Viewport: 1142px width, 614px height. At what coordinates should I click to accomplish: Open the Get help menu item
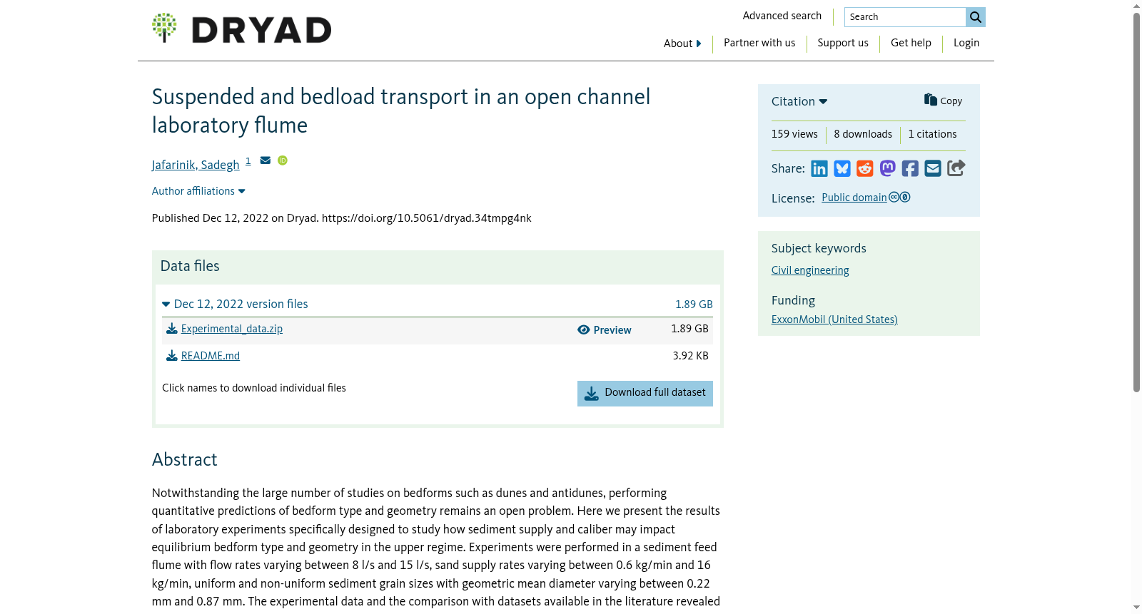[x=911, y=43]
